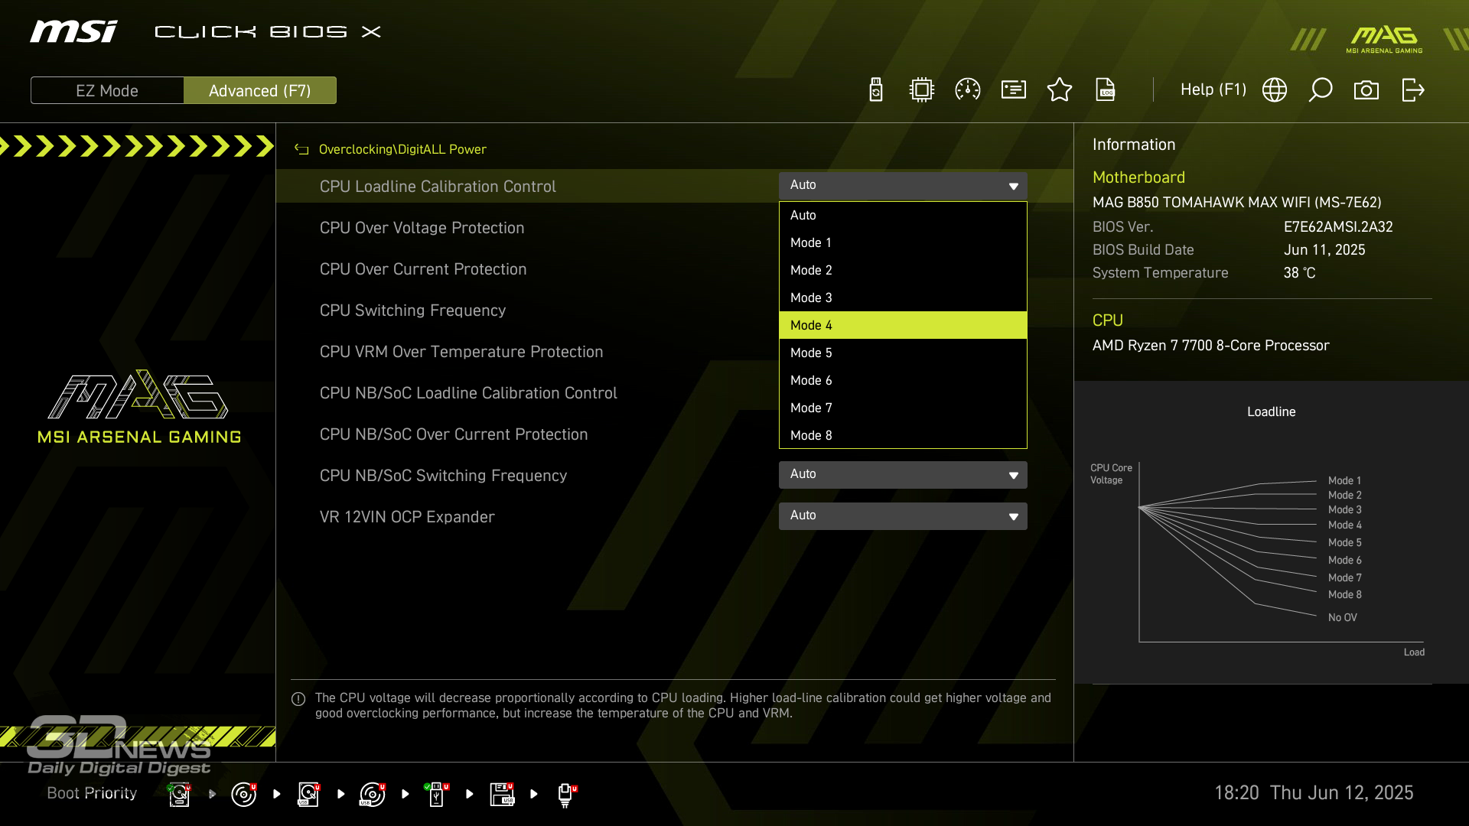The height and width of the screenshot is (826, 1469).
Task: Select the CD/DVD boot priority icon
Action: pyautogui.click(x=243, y=795)
